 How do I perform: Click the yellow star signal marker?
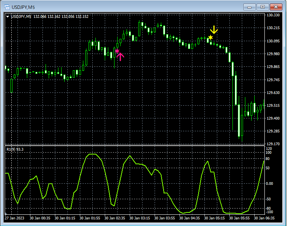211,37
